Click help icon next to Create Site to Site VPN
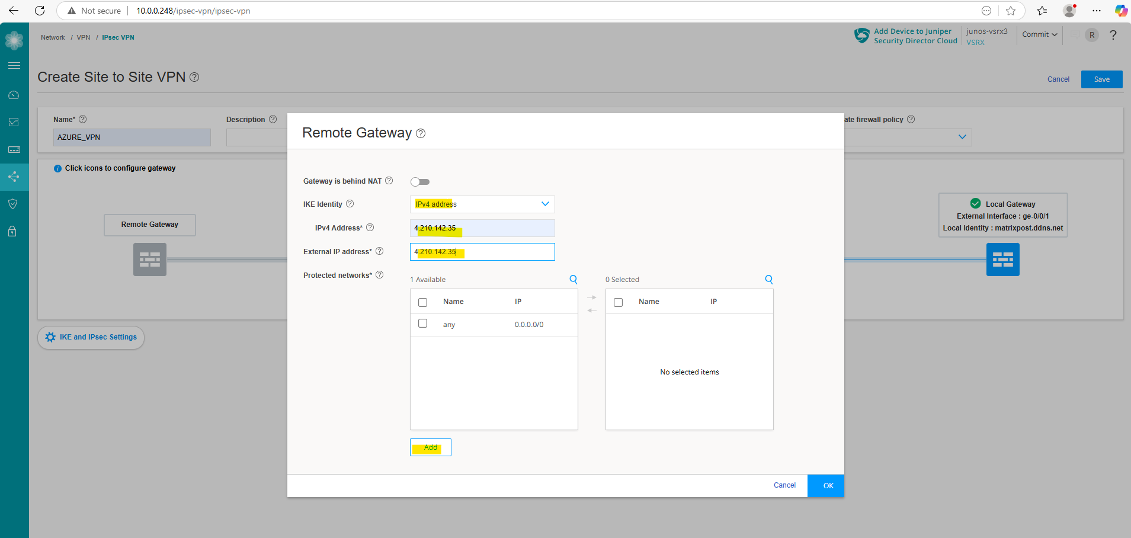 coord(194,77)
